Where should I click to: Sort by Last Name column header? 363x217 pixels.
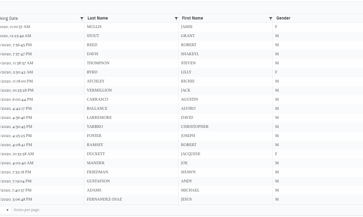(98, 18)
